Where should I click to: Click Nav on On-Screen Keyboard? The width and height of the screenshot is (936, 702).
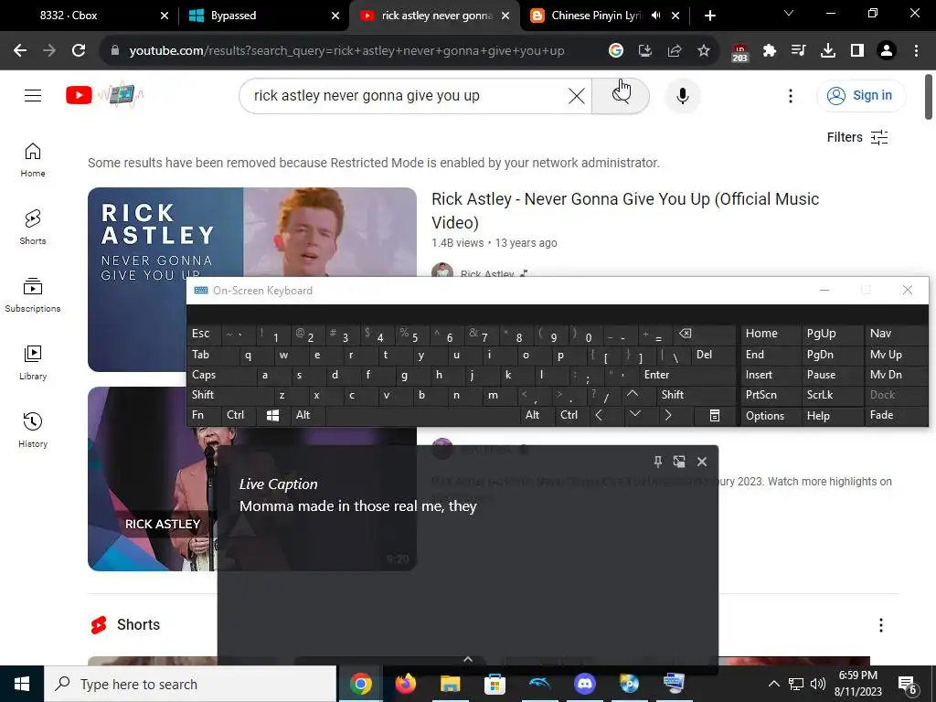[896, 334]
